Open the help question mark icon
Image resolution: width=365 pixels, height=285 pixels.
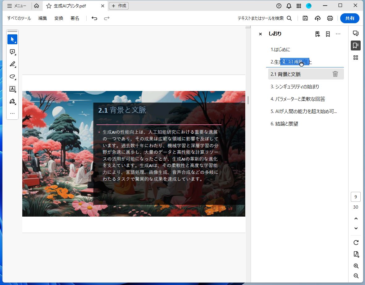pos(279,6)
